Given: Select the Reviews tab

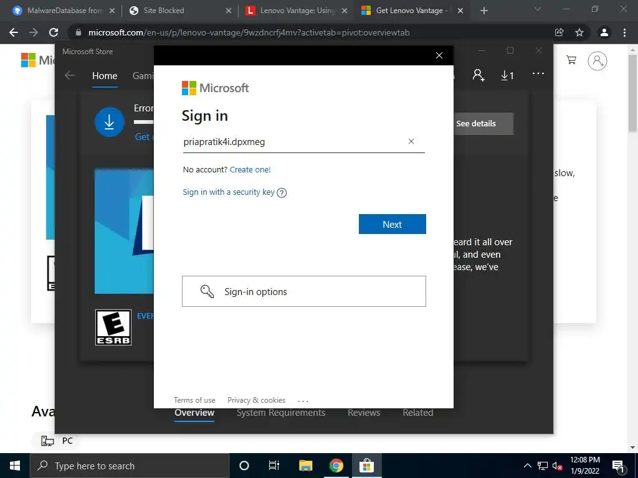Looking at the screenshot, I should click(364, 413).
